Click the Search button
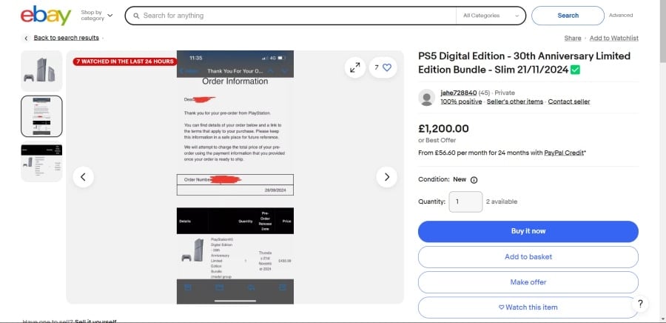Screen dimensions: 666x323 pyautogui.click(x=568, y=16)
